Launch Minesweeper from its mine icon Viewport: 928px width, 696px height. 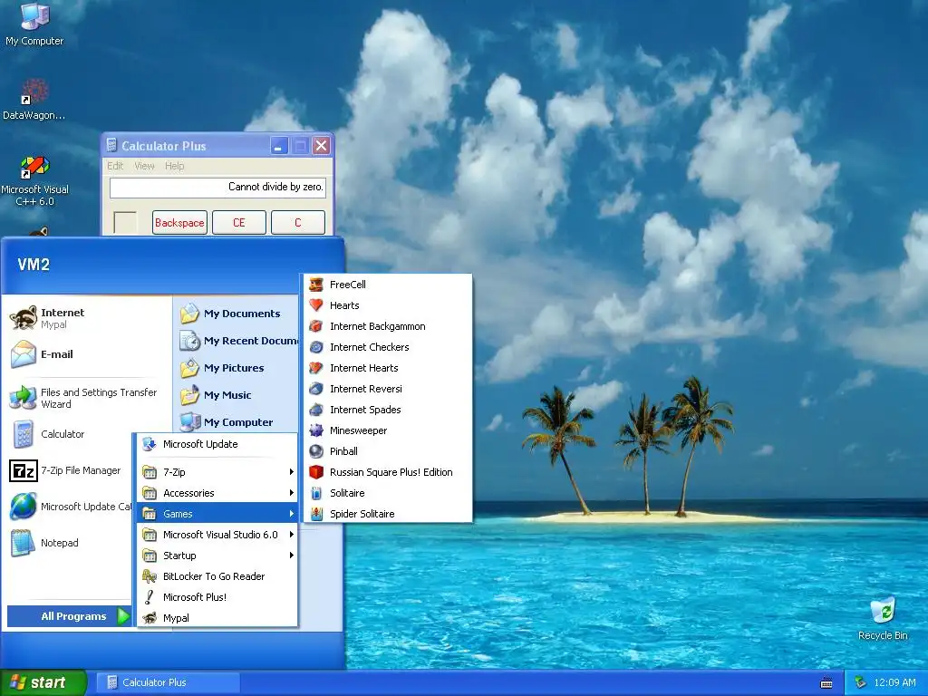316,430
